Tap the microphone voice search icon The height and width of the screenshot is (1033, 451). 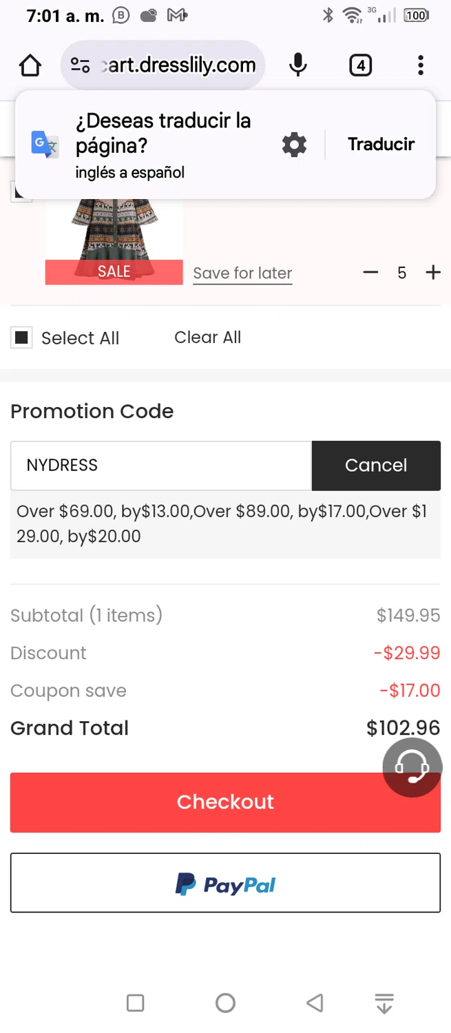click(297, 65)
